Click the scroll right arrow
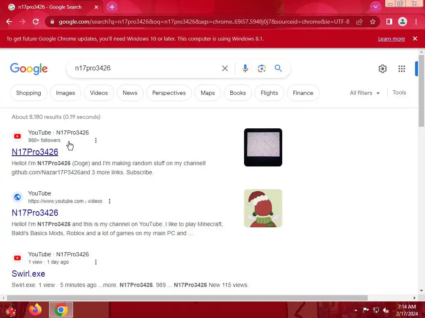425x318 pixels. [415, 298]
